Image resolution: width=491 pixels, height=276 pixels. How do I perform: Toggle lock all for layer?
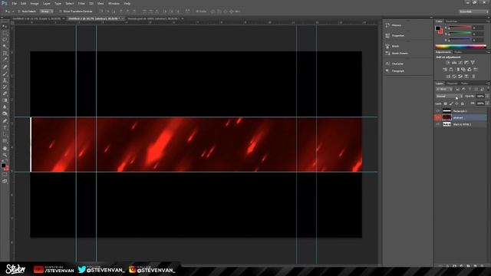(463, 103)
